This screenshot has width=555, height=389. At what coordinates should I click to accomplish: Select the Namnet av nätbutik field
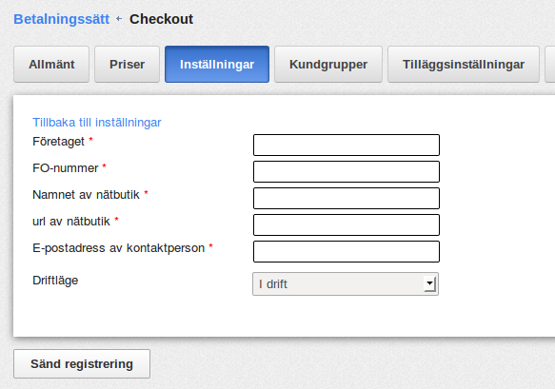pos(347,199)
